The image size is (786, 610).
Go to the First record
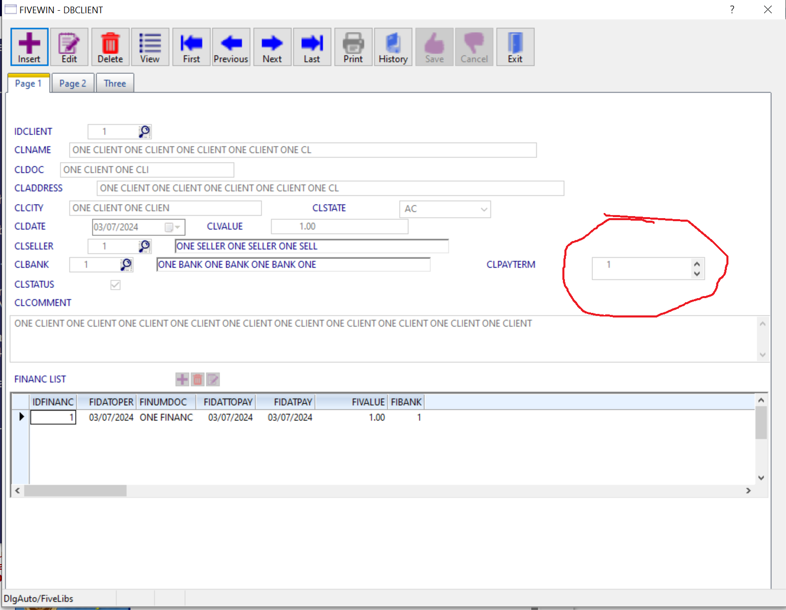pos(192,47)
